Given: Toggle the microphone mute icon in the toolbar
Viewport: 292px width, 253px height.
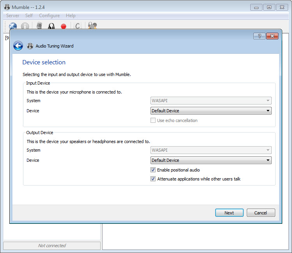Looking at the screenshot, I should [x=39, y=26].
